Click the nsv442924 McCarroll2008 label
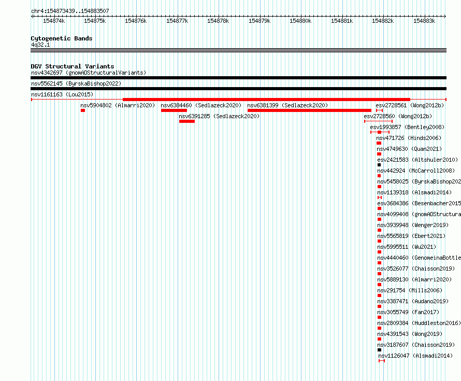 pyautogui.click(x=416, y=171)
